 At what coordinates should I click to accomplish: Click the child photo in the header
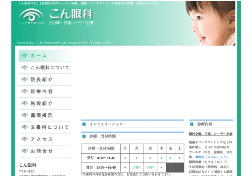coord(210,23)
